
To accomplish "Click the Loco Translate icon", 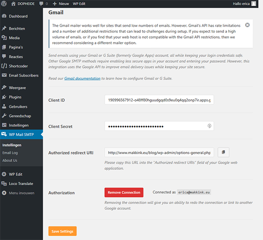I will [4, 183].
